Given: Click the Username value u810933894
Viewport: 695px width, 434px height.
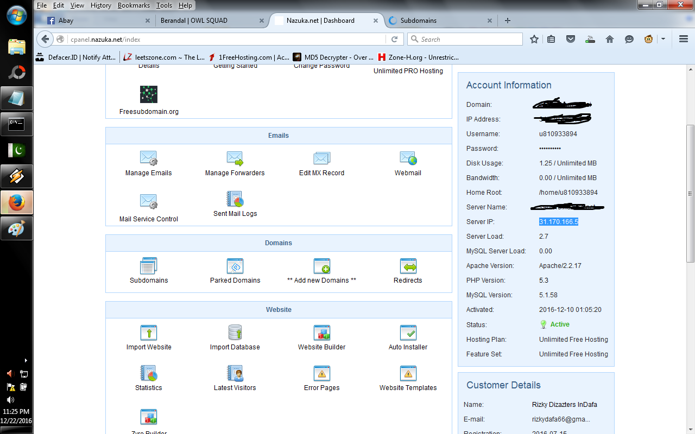Looking at the screenshot, I should click(558, 134).
